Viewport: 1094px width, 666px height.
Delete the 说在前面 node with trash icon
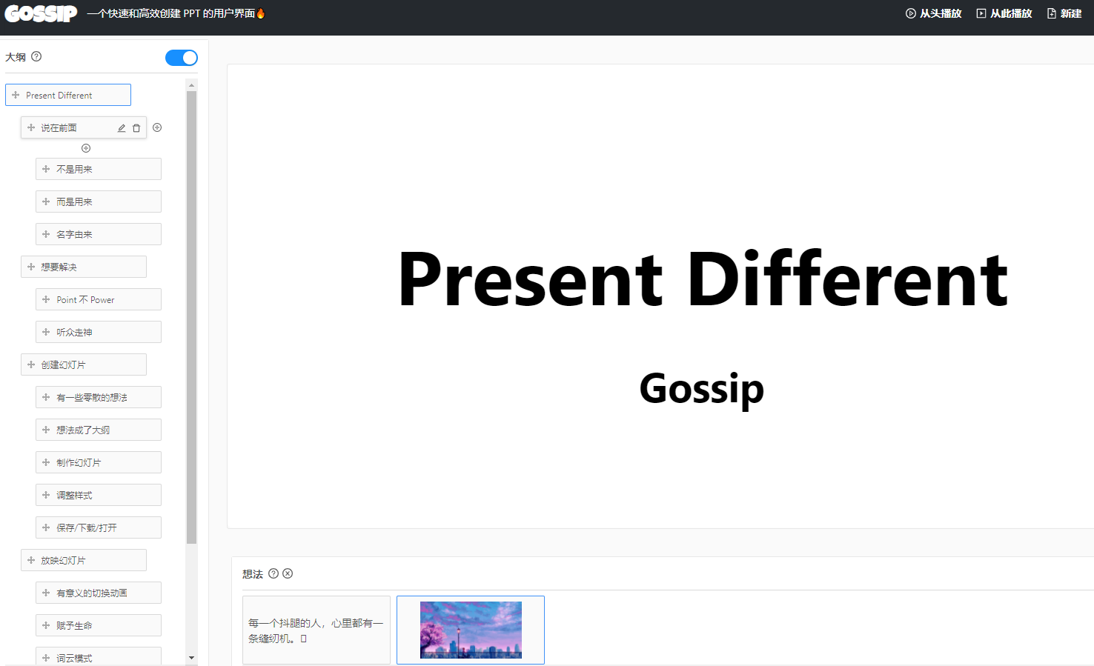point(136,128)
